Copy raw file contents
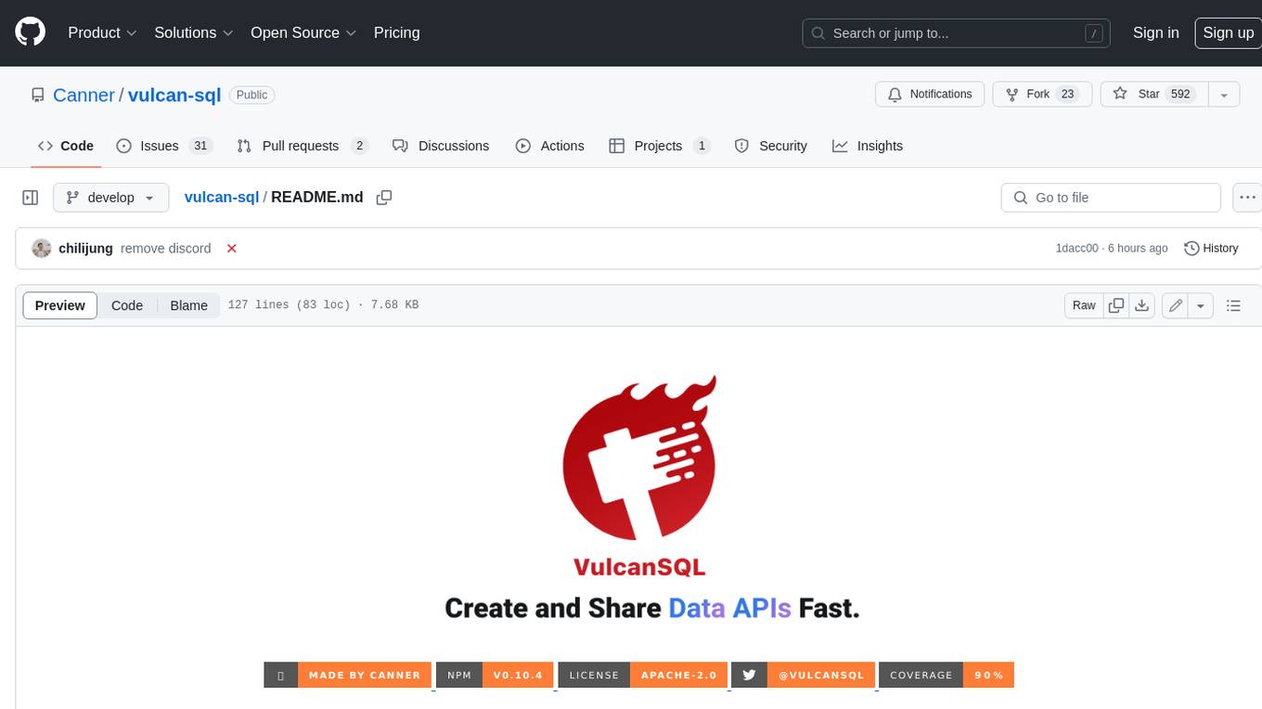Image resolution: width=1262 pixels, height=709 pixels. 1116,305
